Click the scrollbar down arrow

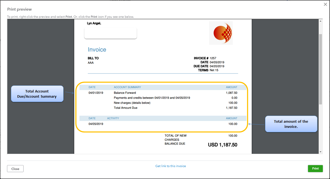(x=320, y=151)
